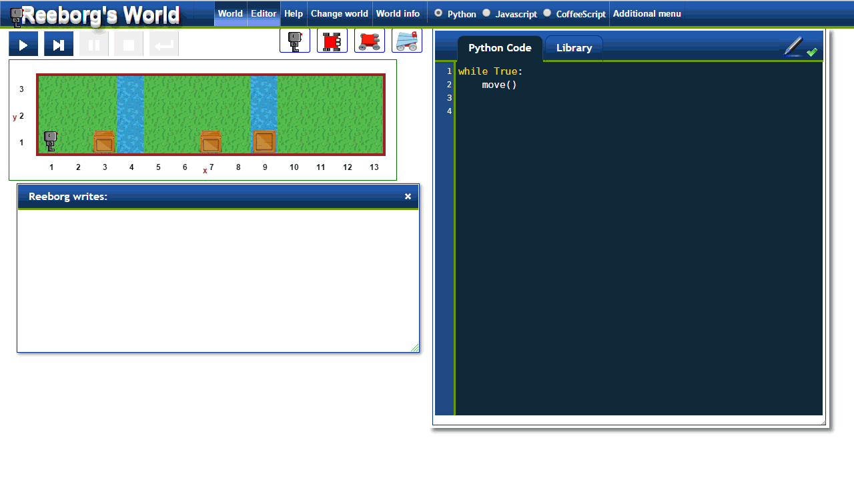Screen dimensions: 854x480
Task: Open World info
Action: [x=398, y=13]
